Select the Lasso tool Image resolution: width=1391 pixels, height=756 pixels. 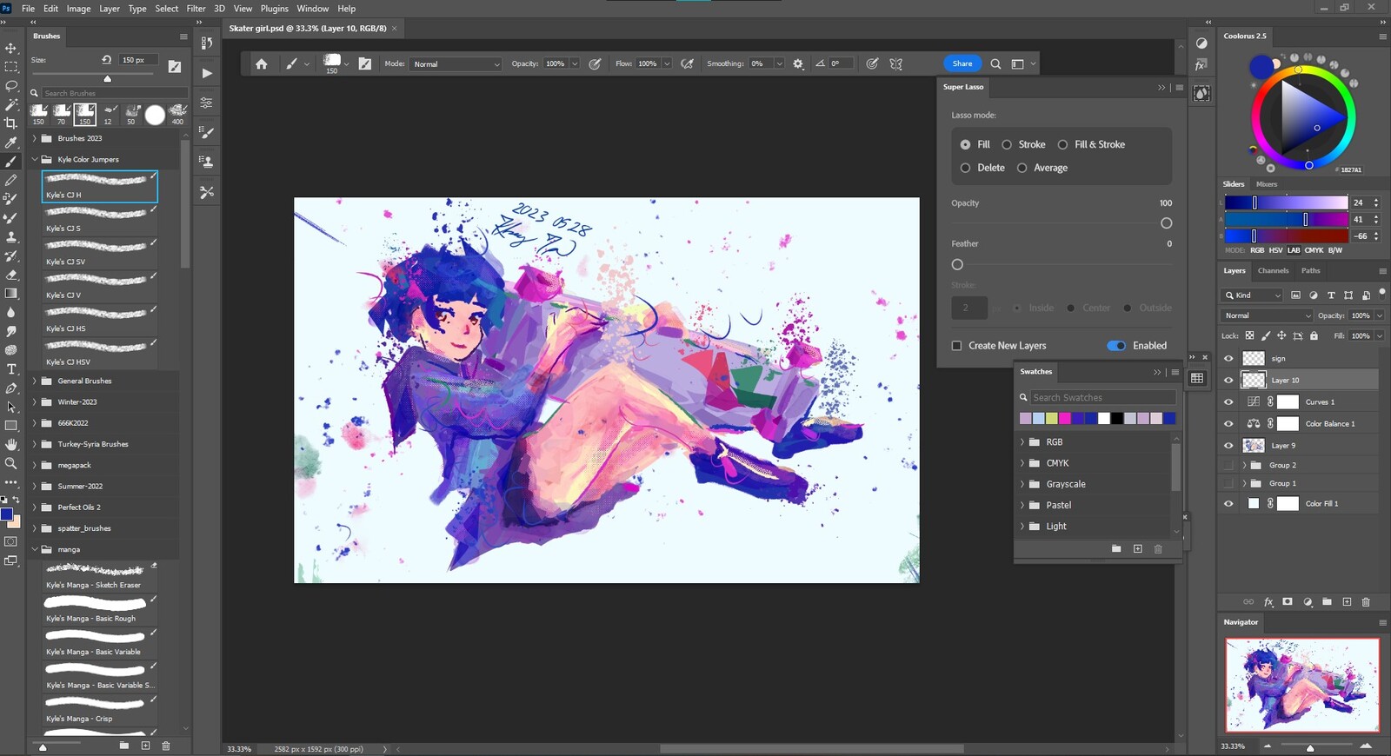coord(11,85)
